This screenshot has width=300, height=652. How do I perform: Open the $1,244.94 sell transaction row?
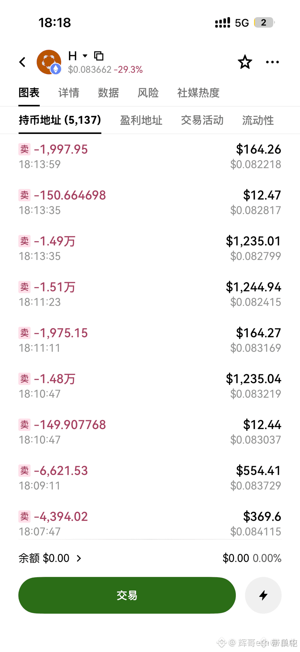click(150, 294)
